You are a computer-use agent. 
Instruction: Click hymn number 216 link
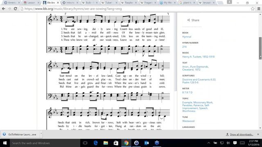tap(184, 47)
